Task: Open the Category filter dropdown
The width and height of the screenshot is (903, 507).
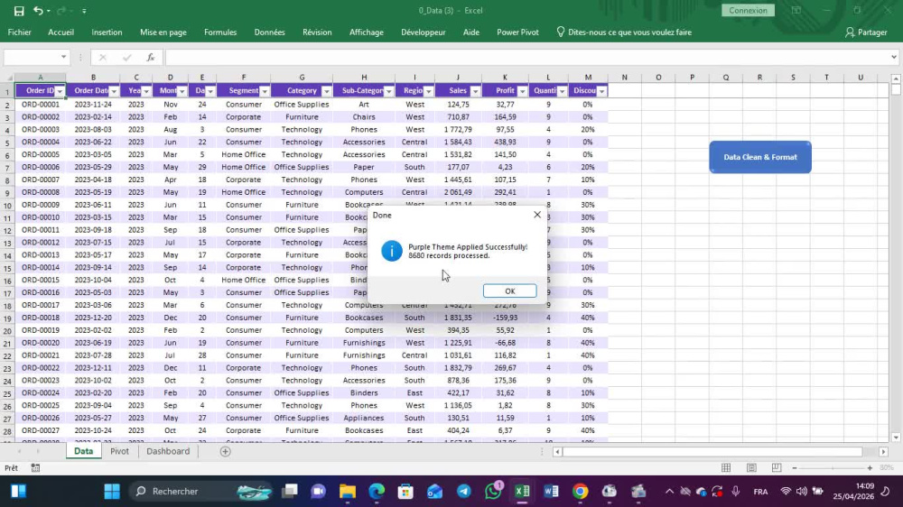Action: [326, 91]
